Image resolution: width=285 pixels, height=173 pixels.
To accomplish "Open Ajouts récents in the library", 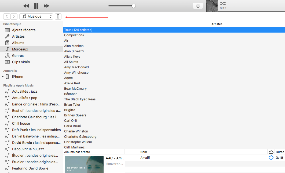I will 31,30.
